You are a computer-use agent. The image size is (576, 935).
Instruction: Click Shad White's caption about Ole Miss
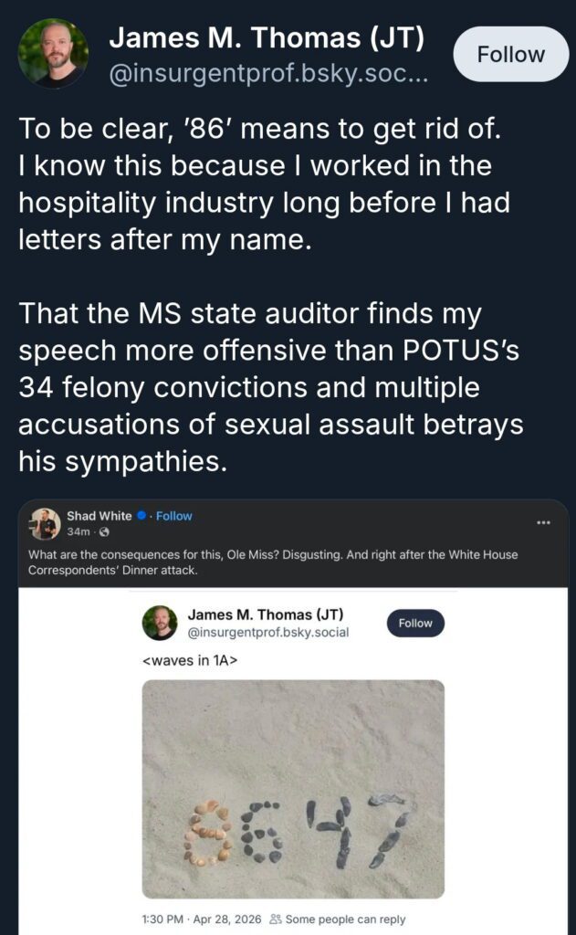pos(274,561)
